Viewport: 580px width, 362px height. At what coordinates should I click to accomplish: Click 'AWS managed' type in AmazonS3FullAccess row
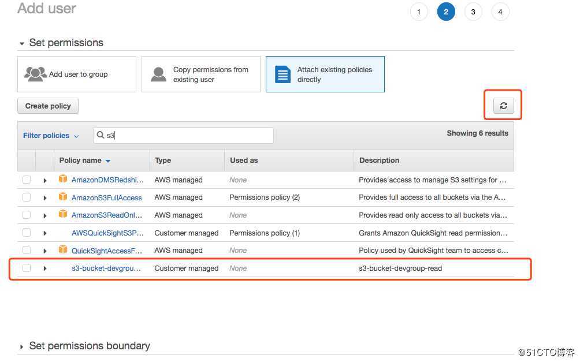[x=179, y=197]
